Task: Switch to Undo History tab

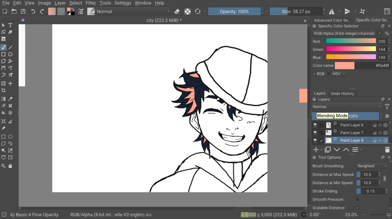Action: coord(342,93)
